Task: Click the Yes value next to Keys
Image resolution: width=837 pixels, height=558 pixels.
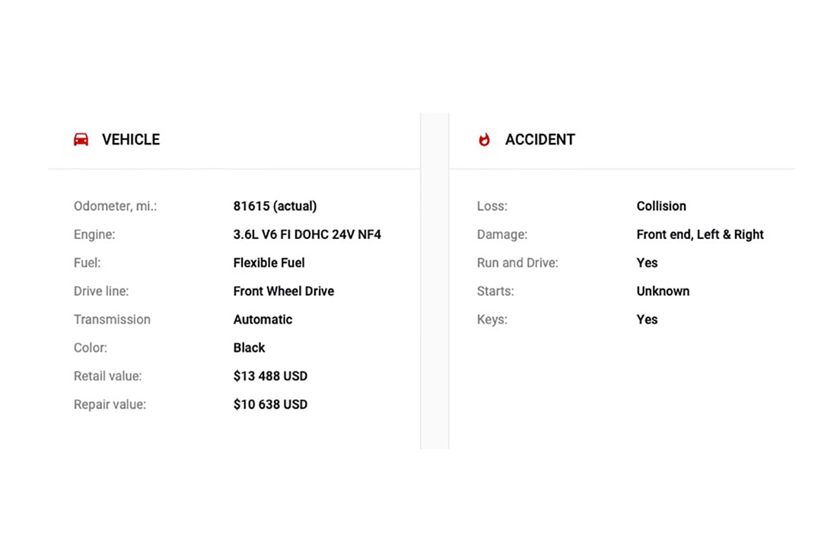Action: [647, 320]
